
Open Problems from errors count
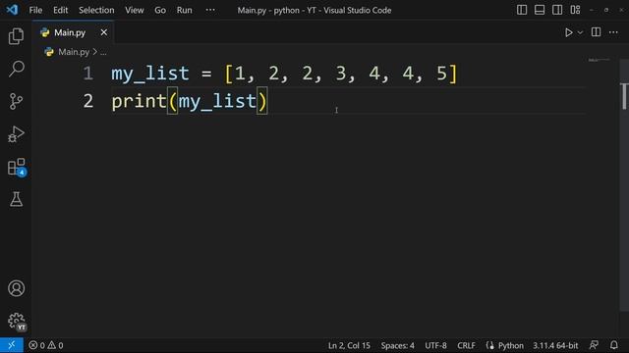pos(37,345)
